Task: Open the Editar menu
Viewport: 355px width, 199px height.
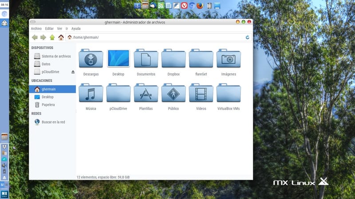Action: [x=49, y=29]
